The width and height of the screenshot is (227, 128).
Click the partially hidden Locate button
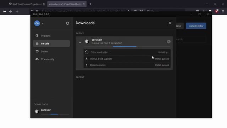pos(180,26)
